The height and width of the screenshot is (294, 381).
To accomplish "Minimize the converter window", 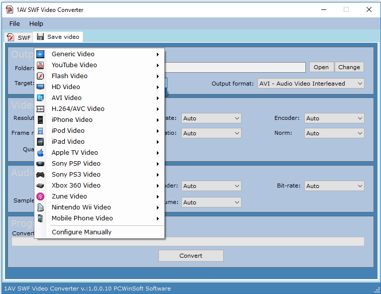I will click(324, 10).
